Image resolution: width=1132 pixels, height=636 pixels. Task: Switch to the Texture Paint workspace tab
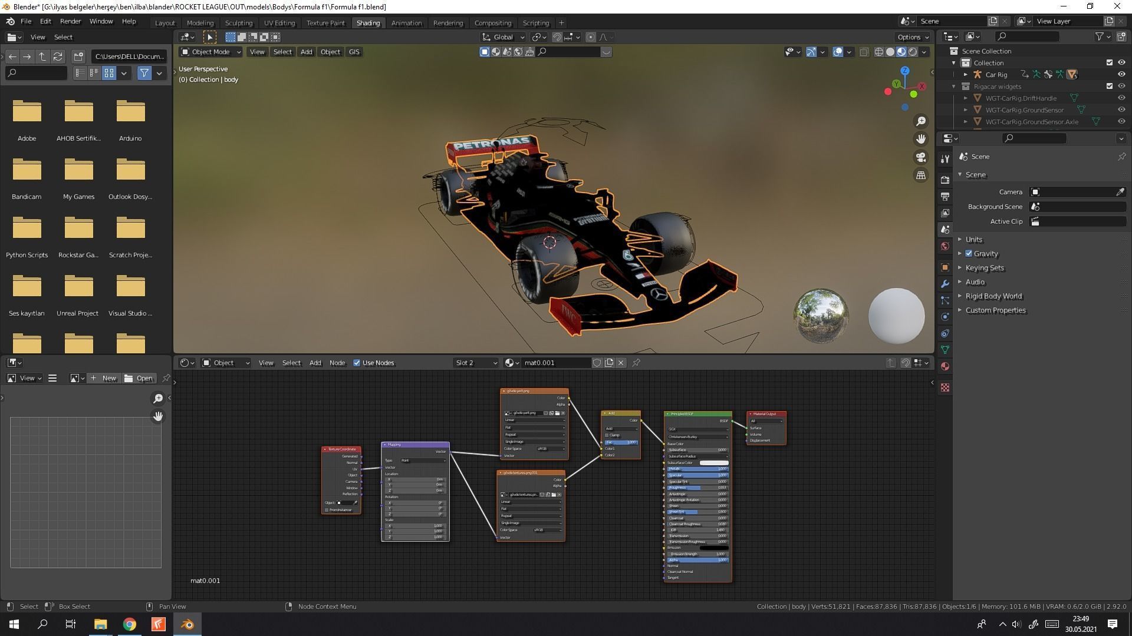click(325, 23)
